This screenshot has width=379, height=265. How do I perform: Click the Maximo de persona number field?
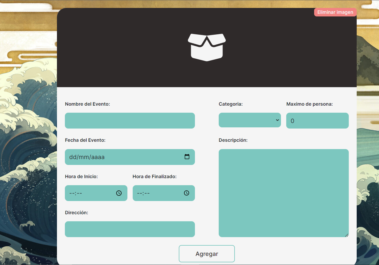coord(317,121)
